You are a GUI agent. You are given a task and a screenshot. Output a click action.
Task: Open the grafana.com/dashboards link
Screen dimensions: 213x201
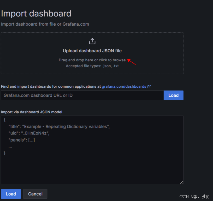pos(124,86)
